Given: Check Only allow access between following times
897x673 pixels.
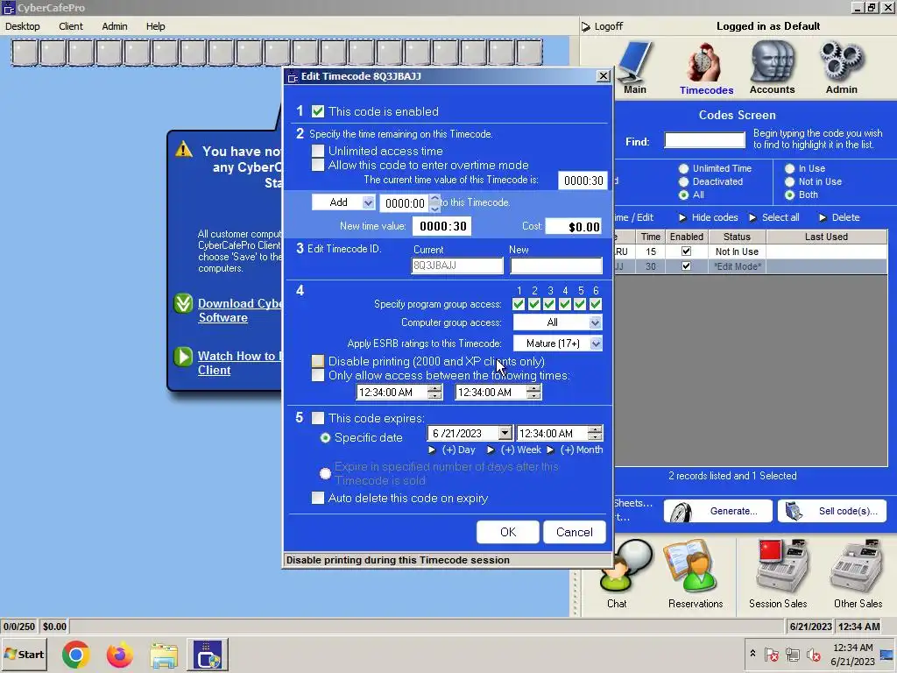Looking at the screenshot, I should point(318,375).
